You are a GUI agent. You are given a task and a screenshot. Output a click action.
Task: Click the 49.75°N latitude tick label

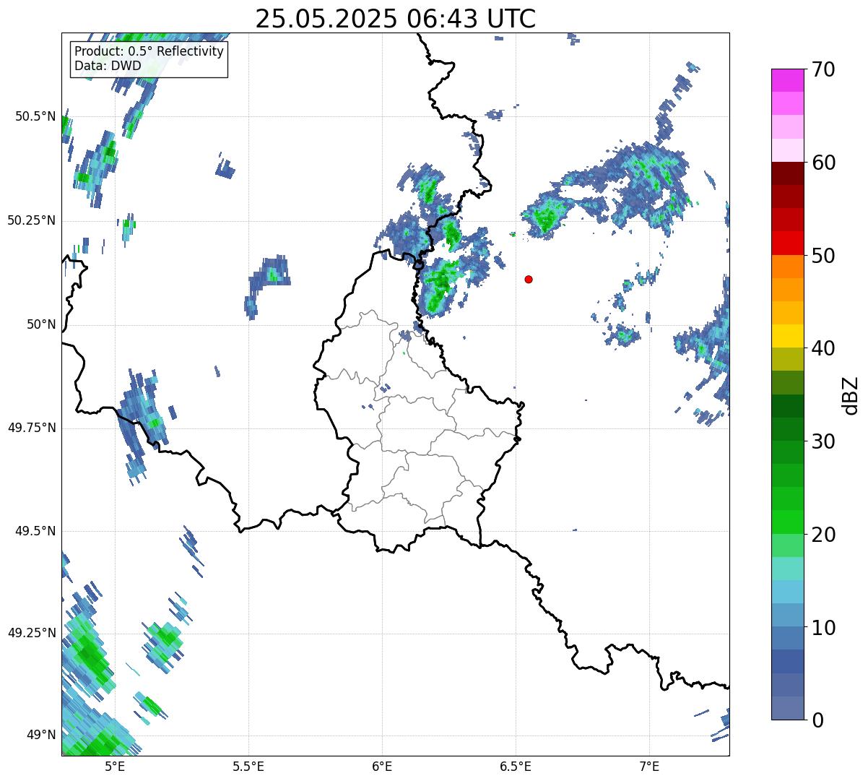click(32, 428)
